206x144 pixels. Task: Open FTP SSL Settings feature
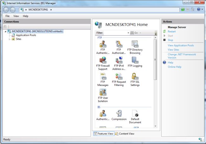click(135, 80)
